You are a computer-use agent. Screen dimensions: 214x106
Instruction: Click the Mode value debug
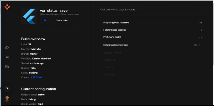[32, 99]
